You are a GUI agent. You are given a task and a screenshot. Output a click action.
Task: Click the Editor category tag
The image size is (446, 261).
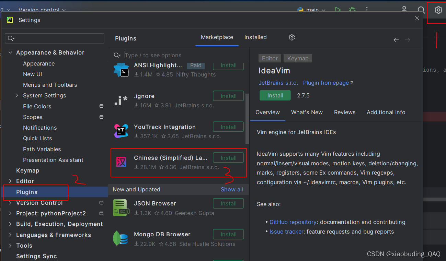pos(270,58)
